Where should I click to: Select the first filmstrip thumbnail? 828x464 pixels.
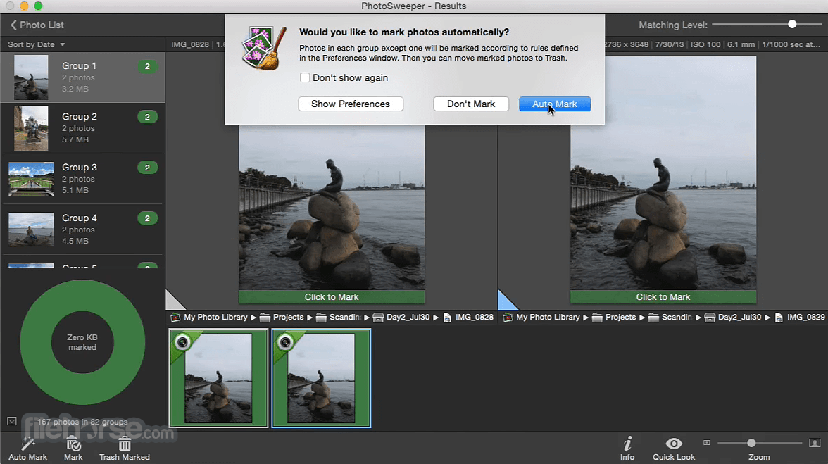coord(218,378)
